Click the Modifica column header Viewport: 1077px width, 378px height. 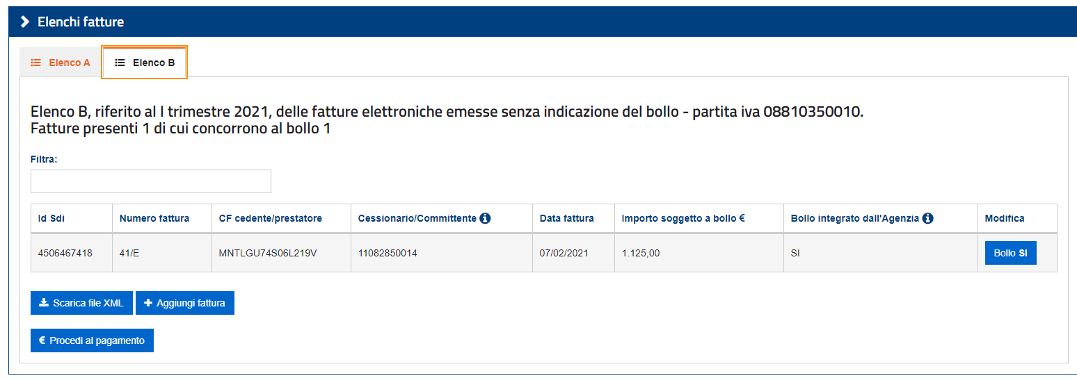[x=1005, y=218]
